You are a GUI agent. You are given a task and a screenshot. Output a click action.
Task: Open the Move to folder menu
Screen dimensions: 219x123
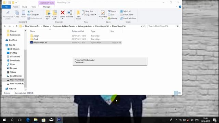pyautogui.click(x=48, y=15)
